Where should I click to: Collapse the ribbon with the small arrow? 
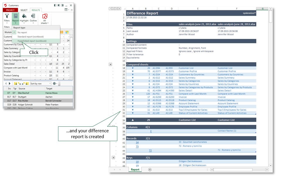[72, 10]
